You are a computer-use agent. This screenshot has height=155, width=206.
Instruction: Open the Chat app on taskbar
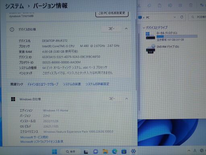[96, 152]
